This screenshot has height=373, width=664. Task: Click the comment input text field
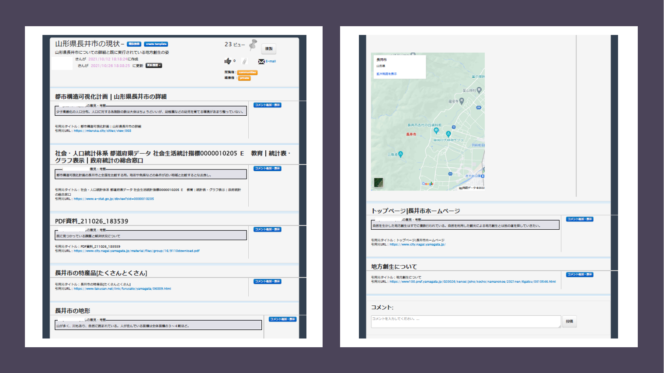pyautogui.click(x=466, y=321)
